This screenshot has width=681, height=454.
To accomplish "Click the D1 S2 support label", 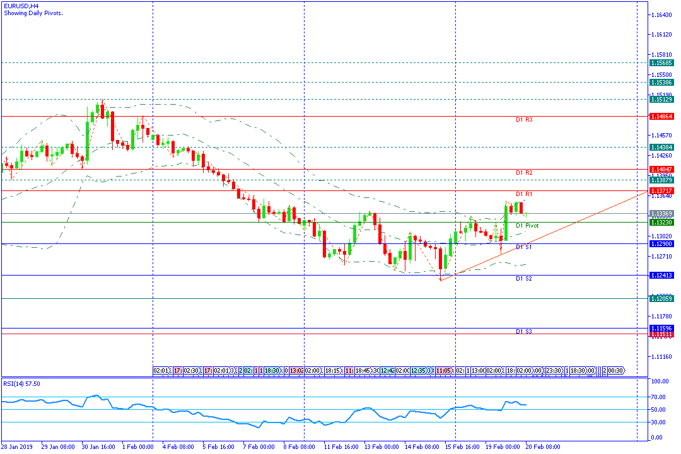I will tap(524, 278).
